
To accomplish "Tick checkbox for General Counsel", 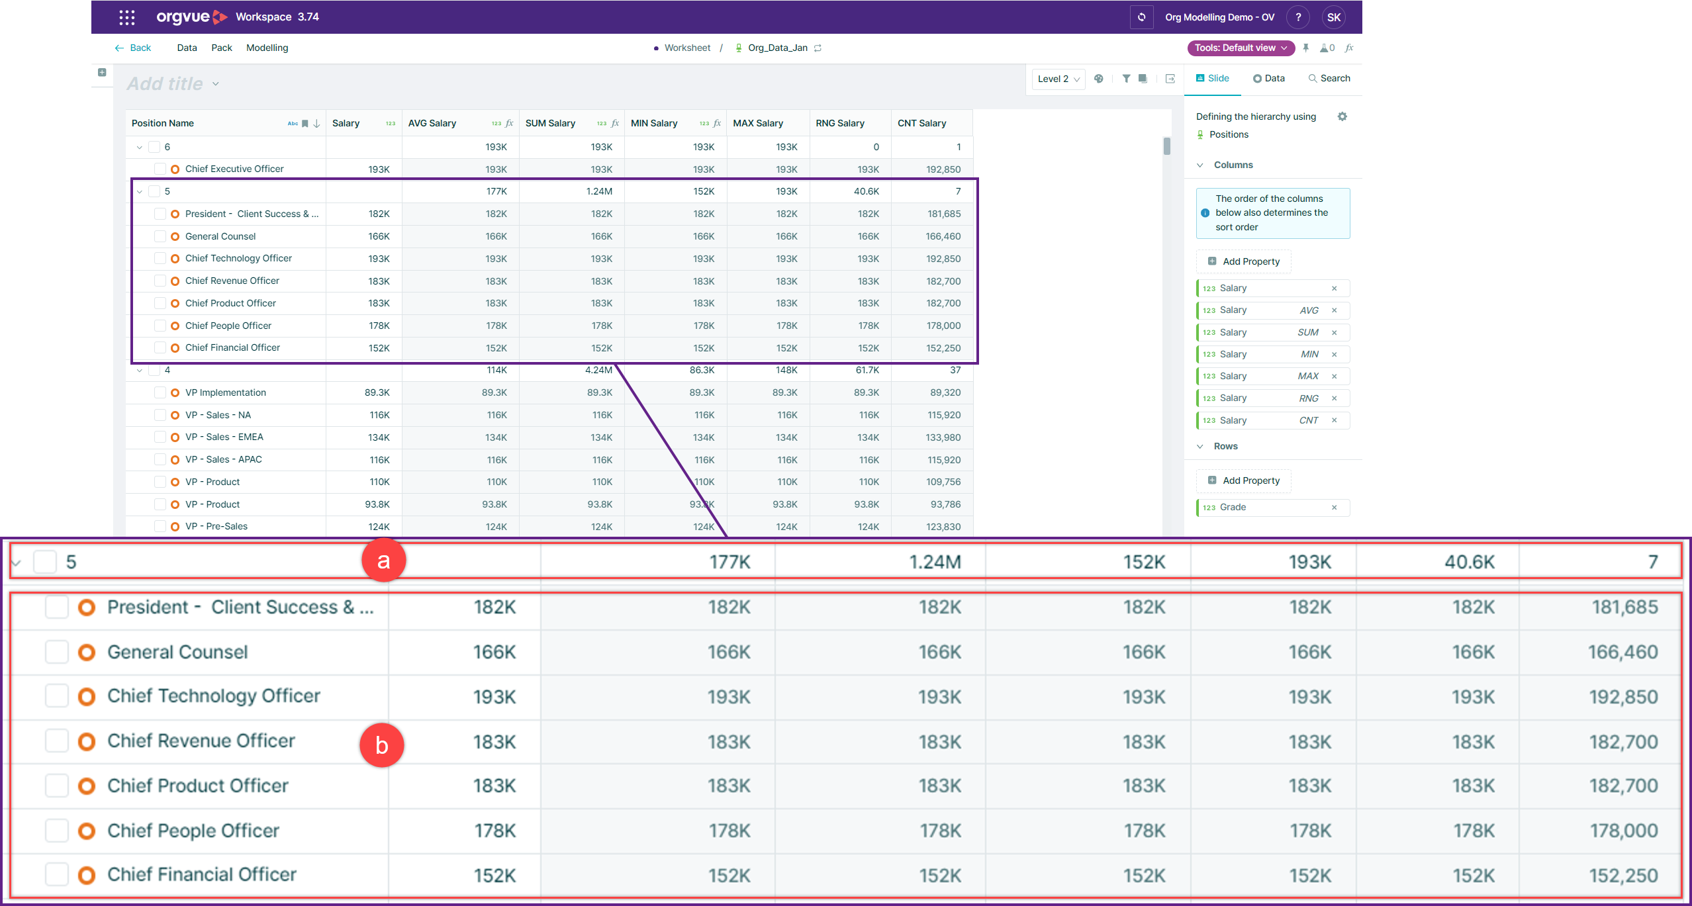I will [160, 236].
